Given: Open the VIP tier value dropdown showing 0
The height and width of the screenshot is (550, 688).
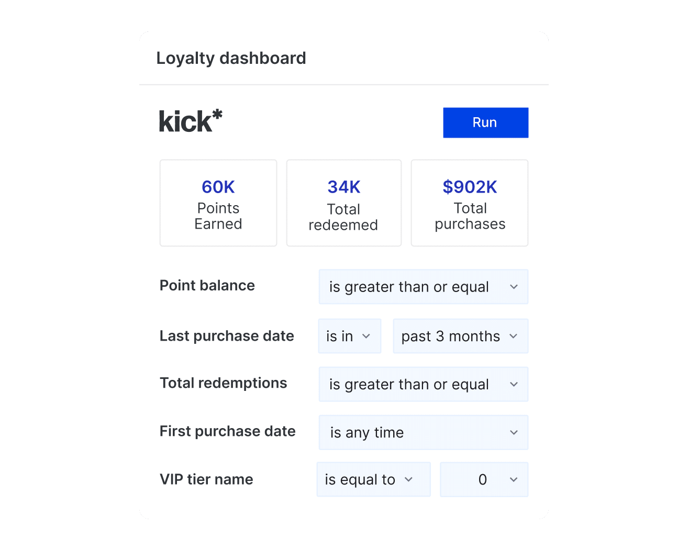Looking at the screenshot, I should (x=483, y=479).
